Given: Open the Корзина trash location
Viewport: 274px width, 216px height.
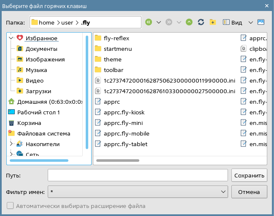Looking at the screenshot, I should point(29,123).
